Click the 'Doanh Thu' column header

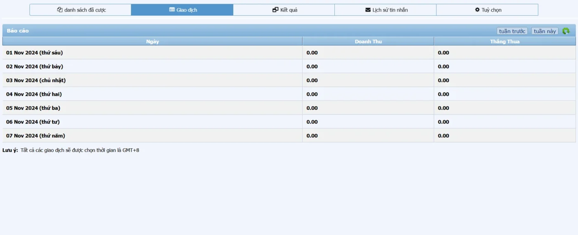[x=368, y=42]
